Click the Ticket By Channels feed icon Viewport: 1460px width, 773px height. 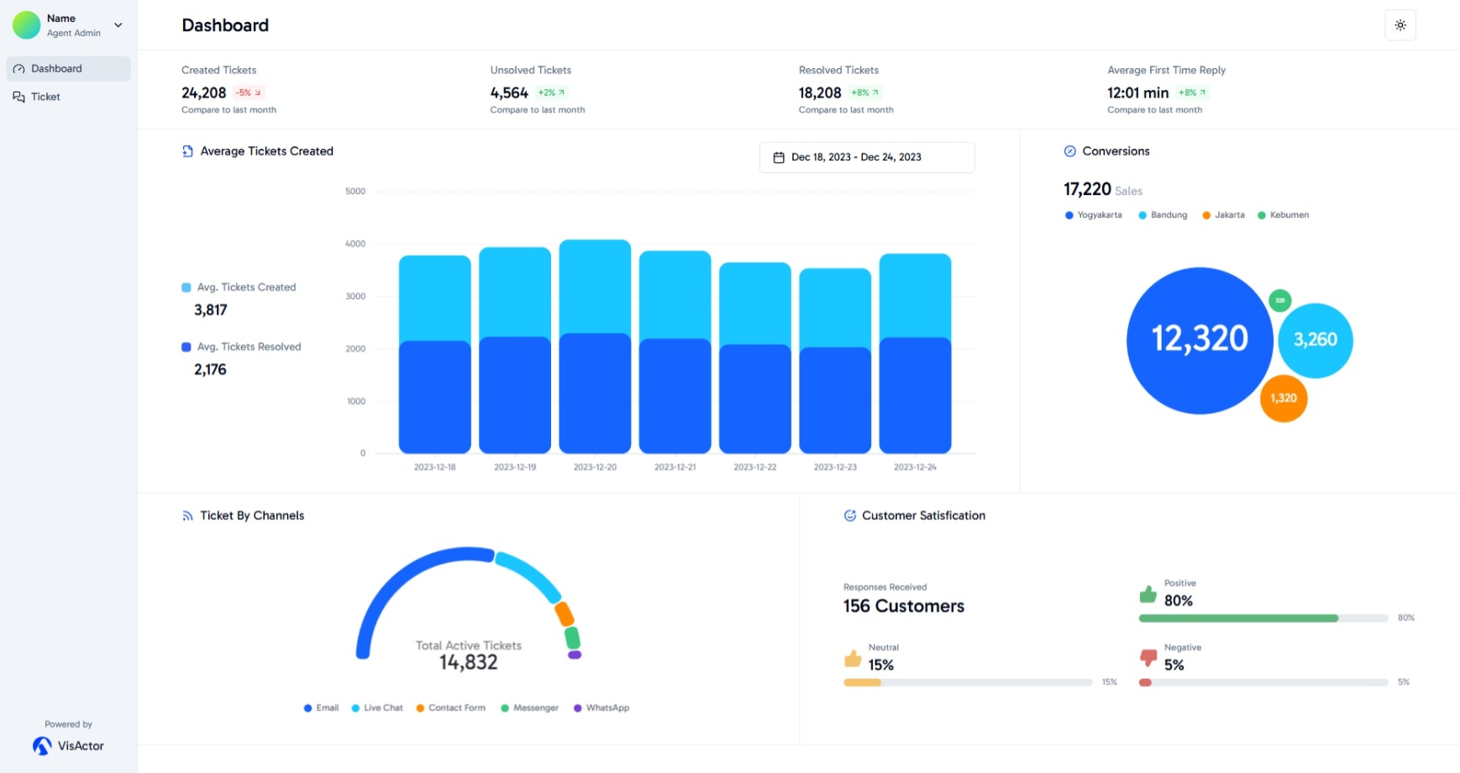187,516
